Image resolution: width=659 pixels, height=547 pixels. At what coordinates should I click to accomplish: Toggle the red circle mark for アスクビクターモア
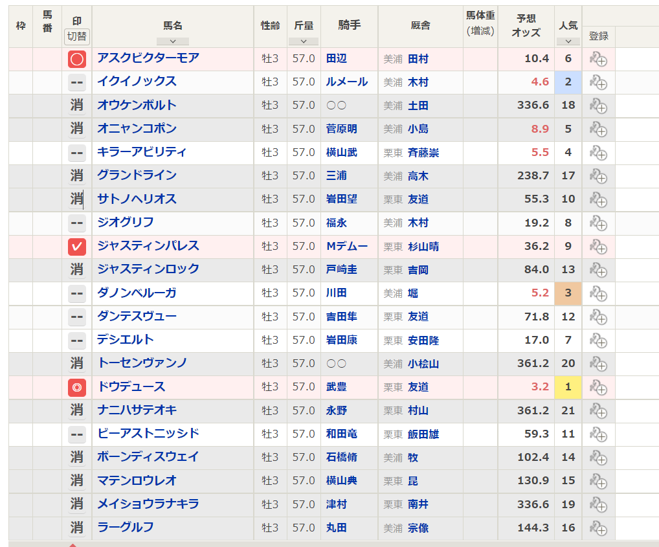tap(77, 60)
